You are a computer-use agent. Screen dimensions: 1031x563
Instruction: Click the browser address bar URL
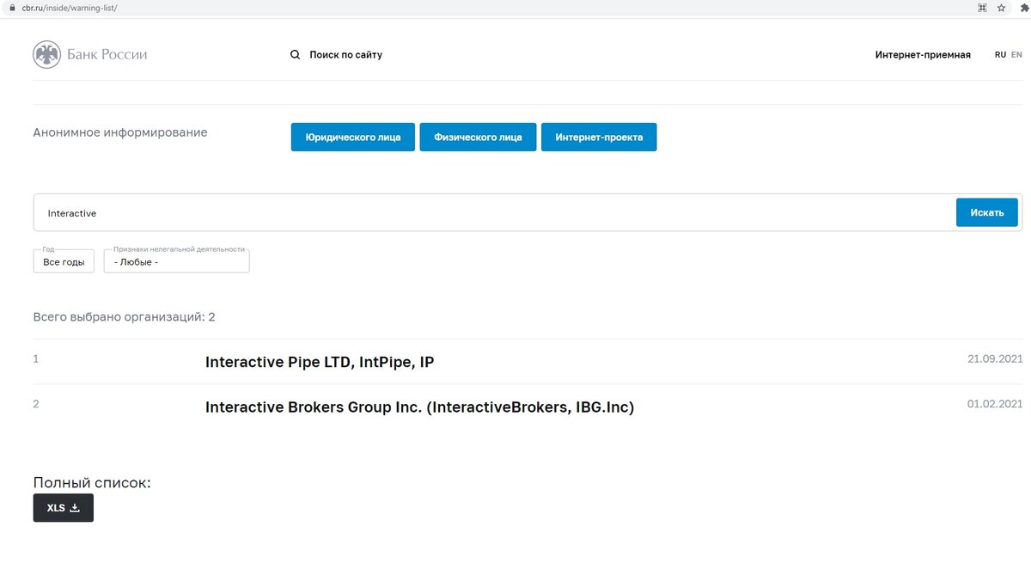point(70,8)
